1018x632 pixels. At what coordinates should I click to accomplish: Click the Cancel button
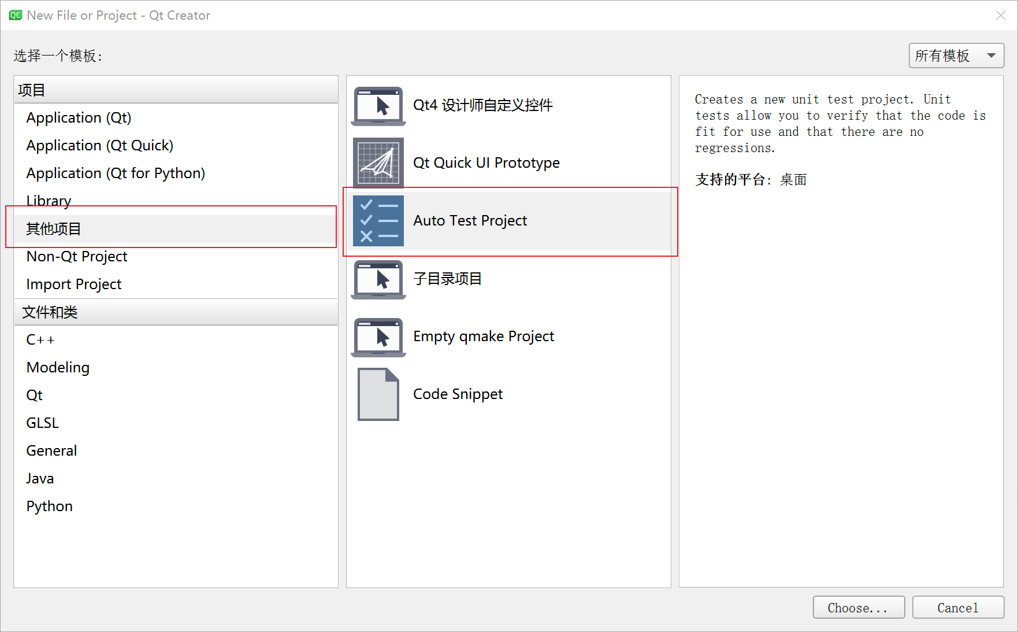click(x=958, y=608)
